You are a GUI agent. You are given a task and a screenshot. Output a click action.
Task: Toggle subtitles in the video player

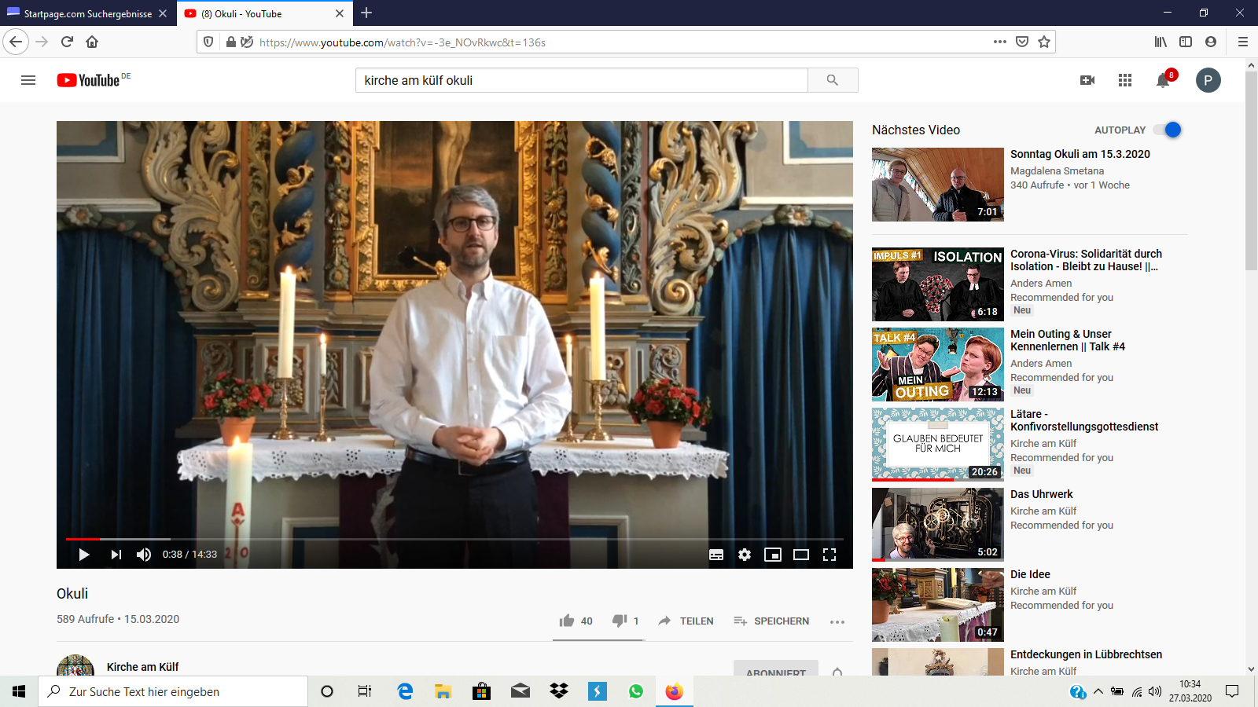click(716, 555)
